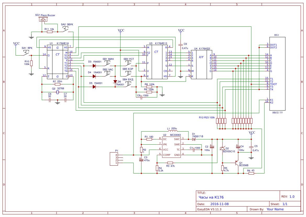
Task: Click the SB2 ЧАС pushbutton symbol
Action: click(108, 74)
